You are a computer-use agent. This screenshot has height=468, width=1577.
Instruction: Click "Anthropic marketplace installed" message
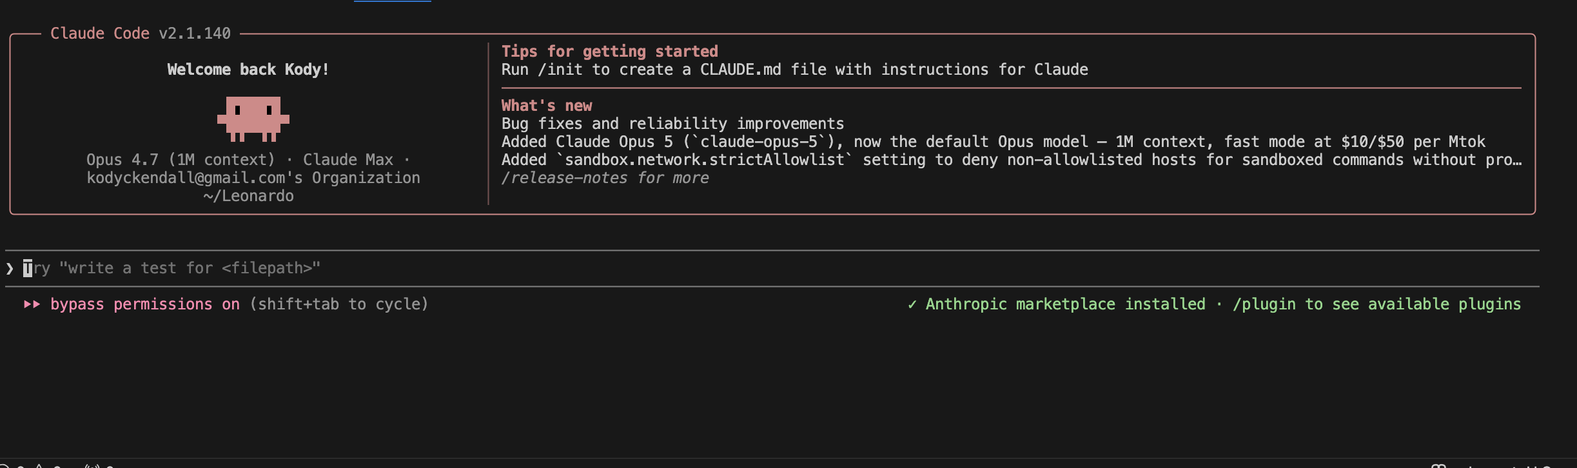1065,304
